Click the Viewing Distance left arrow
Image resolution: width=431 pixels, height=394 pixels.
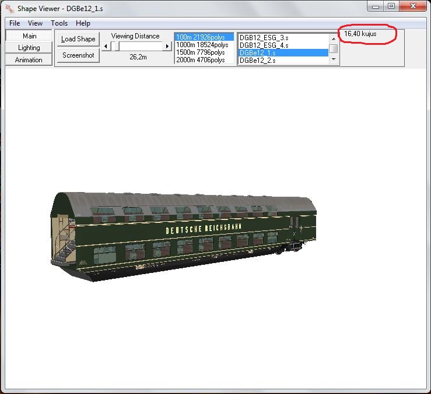click(x=106, y=46)
